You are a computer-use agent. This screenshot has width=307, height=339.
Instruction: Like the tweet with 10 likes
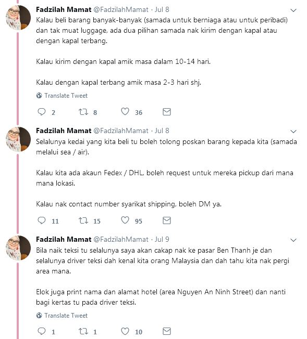coord(125,331)
